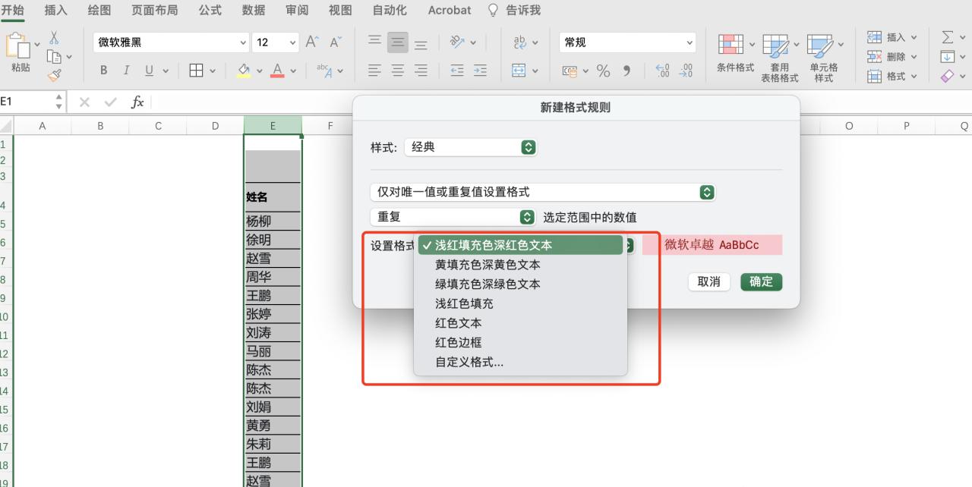The height and width of the screenshot is (487, 972).
Task: Increase font size with larger A icon
Action: point(312,42)
